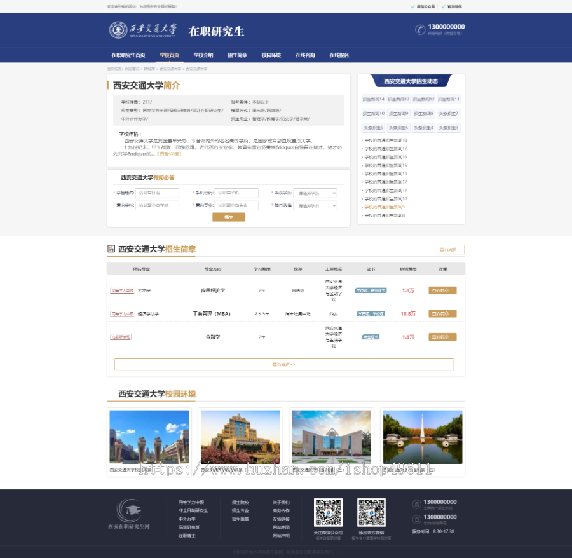Image resolution: width=572 pixels, height=558 pixels.
Task: Click the 招生新闻12 tag
Action: (x=423, y=99)
